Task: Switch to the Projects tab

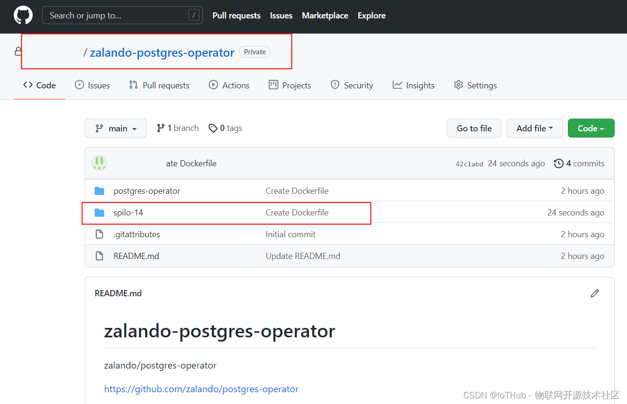Action: 290,85
